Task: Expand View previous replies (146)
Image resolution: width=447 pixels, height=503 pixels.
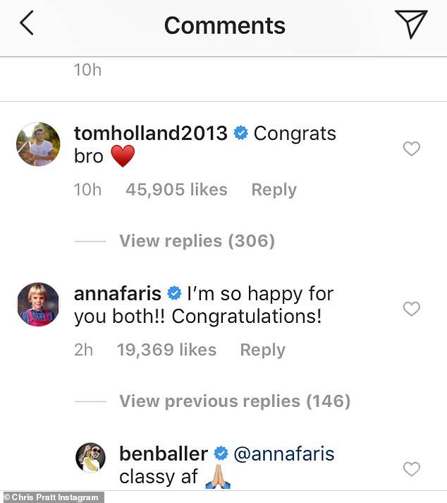Action: [234, 401]
